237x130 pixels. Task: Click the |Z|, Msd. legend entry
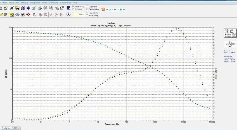coord(230,30)
